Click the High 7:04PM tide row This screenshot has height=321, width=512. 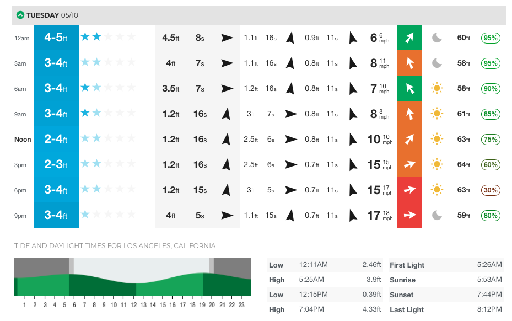(x=325, y=309)
